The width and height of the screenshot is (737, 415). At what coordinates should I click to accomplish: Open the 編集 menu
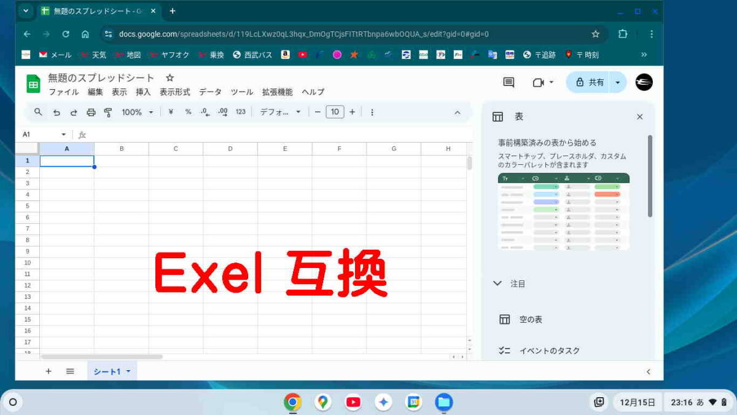95,92
